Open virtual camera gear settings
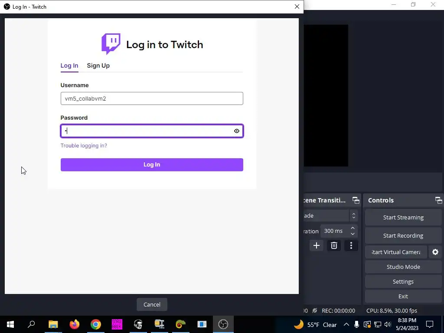This screenshot has width=444, height=333. tap(435, 252)
